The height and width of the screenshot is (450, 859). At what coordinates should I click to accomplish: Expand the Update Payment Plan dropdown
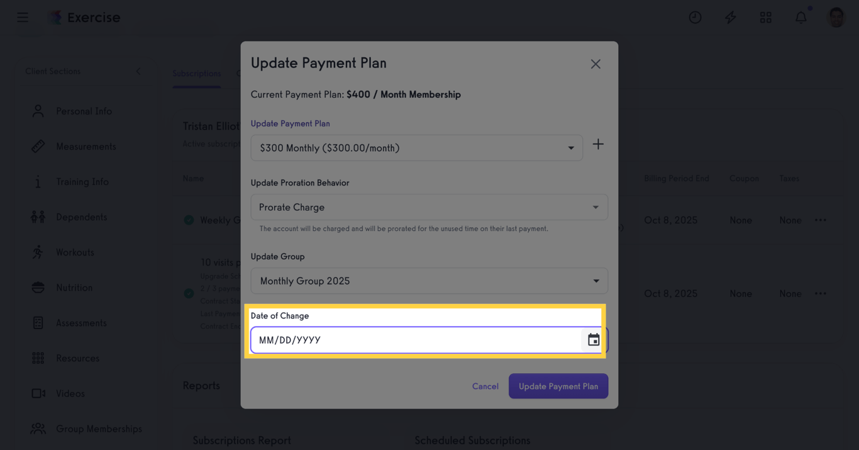(416, 148)
